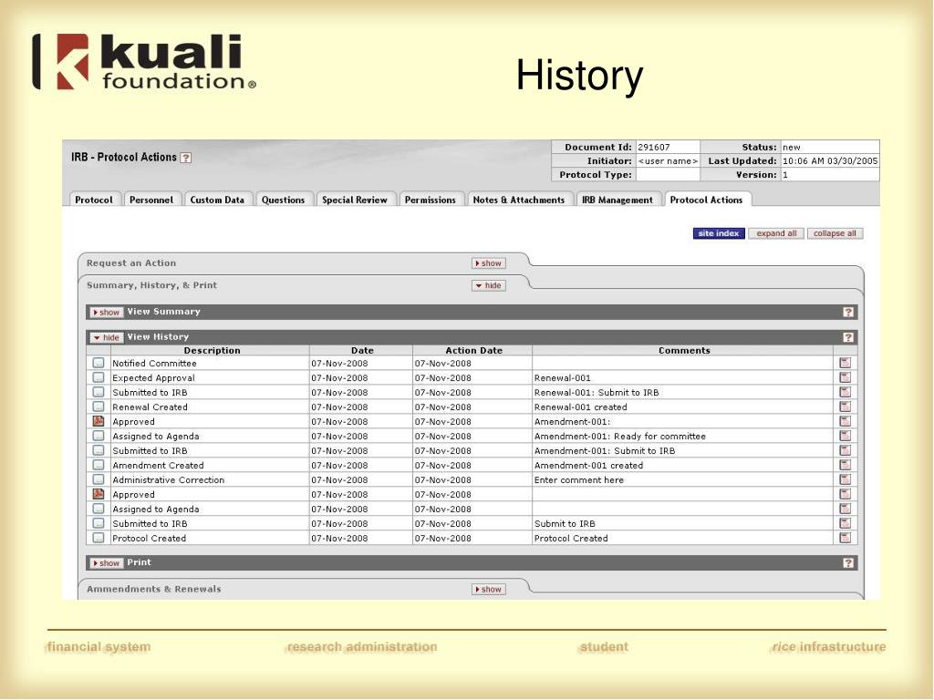Switch to the IRB Management tab
This screenshot has height=700, width=934.
pos(617,200)
